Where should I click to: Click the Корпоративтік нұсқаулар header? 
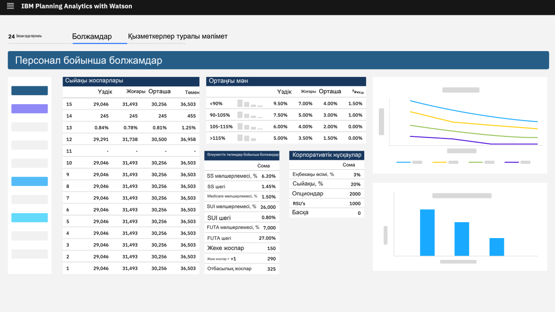click(327, 155)
